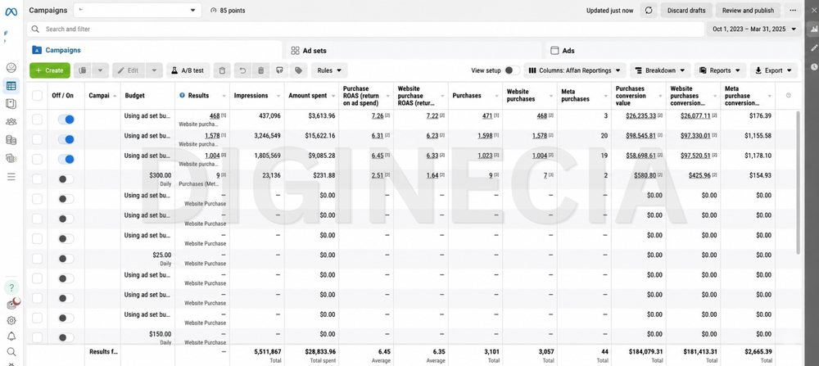Screen dimensions: 819x366
Task: Open the $98,545.81 conversion value cell
Action: [x=640, y=136]
